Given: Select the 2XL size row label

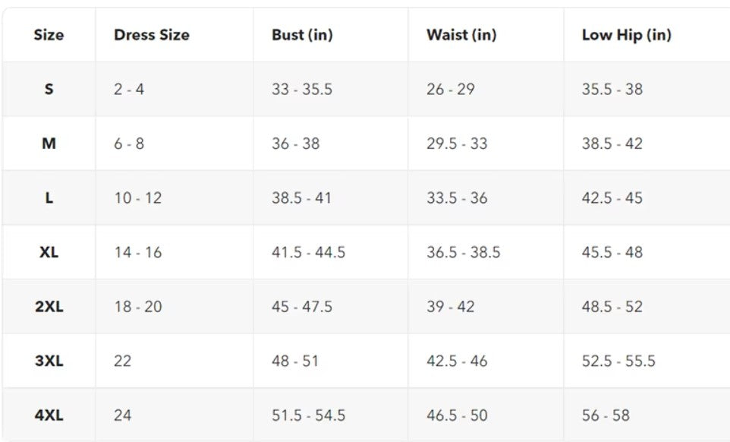Looking at the screenshot, I should (49, 307).
